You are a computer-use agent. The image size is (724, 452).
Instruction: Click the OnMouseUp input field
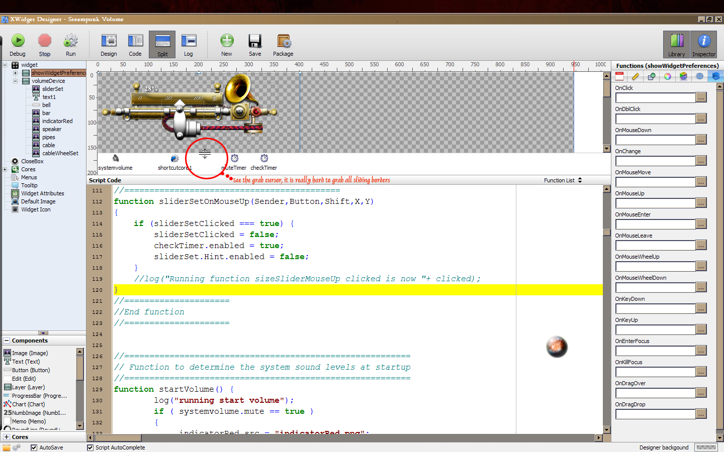point(655,203)
